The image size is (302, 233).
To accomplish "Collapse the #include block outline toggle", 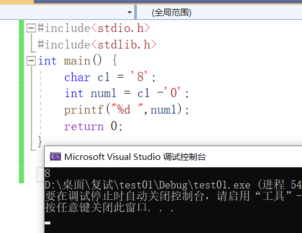I will tap(31, 28).
